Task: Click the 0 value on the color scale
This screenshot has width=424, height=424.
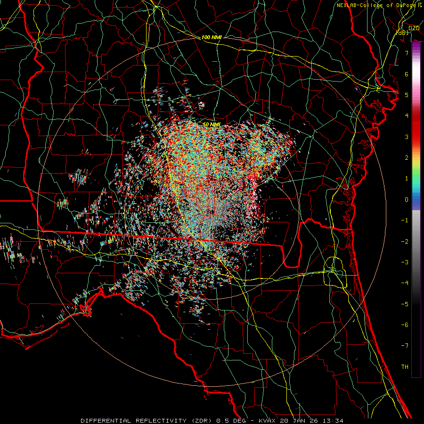Action: [407, 200]
